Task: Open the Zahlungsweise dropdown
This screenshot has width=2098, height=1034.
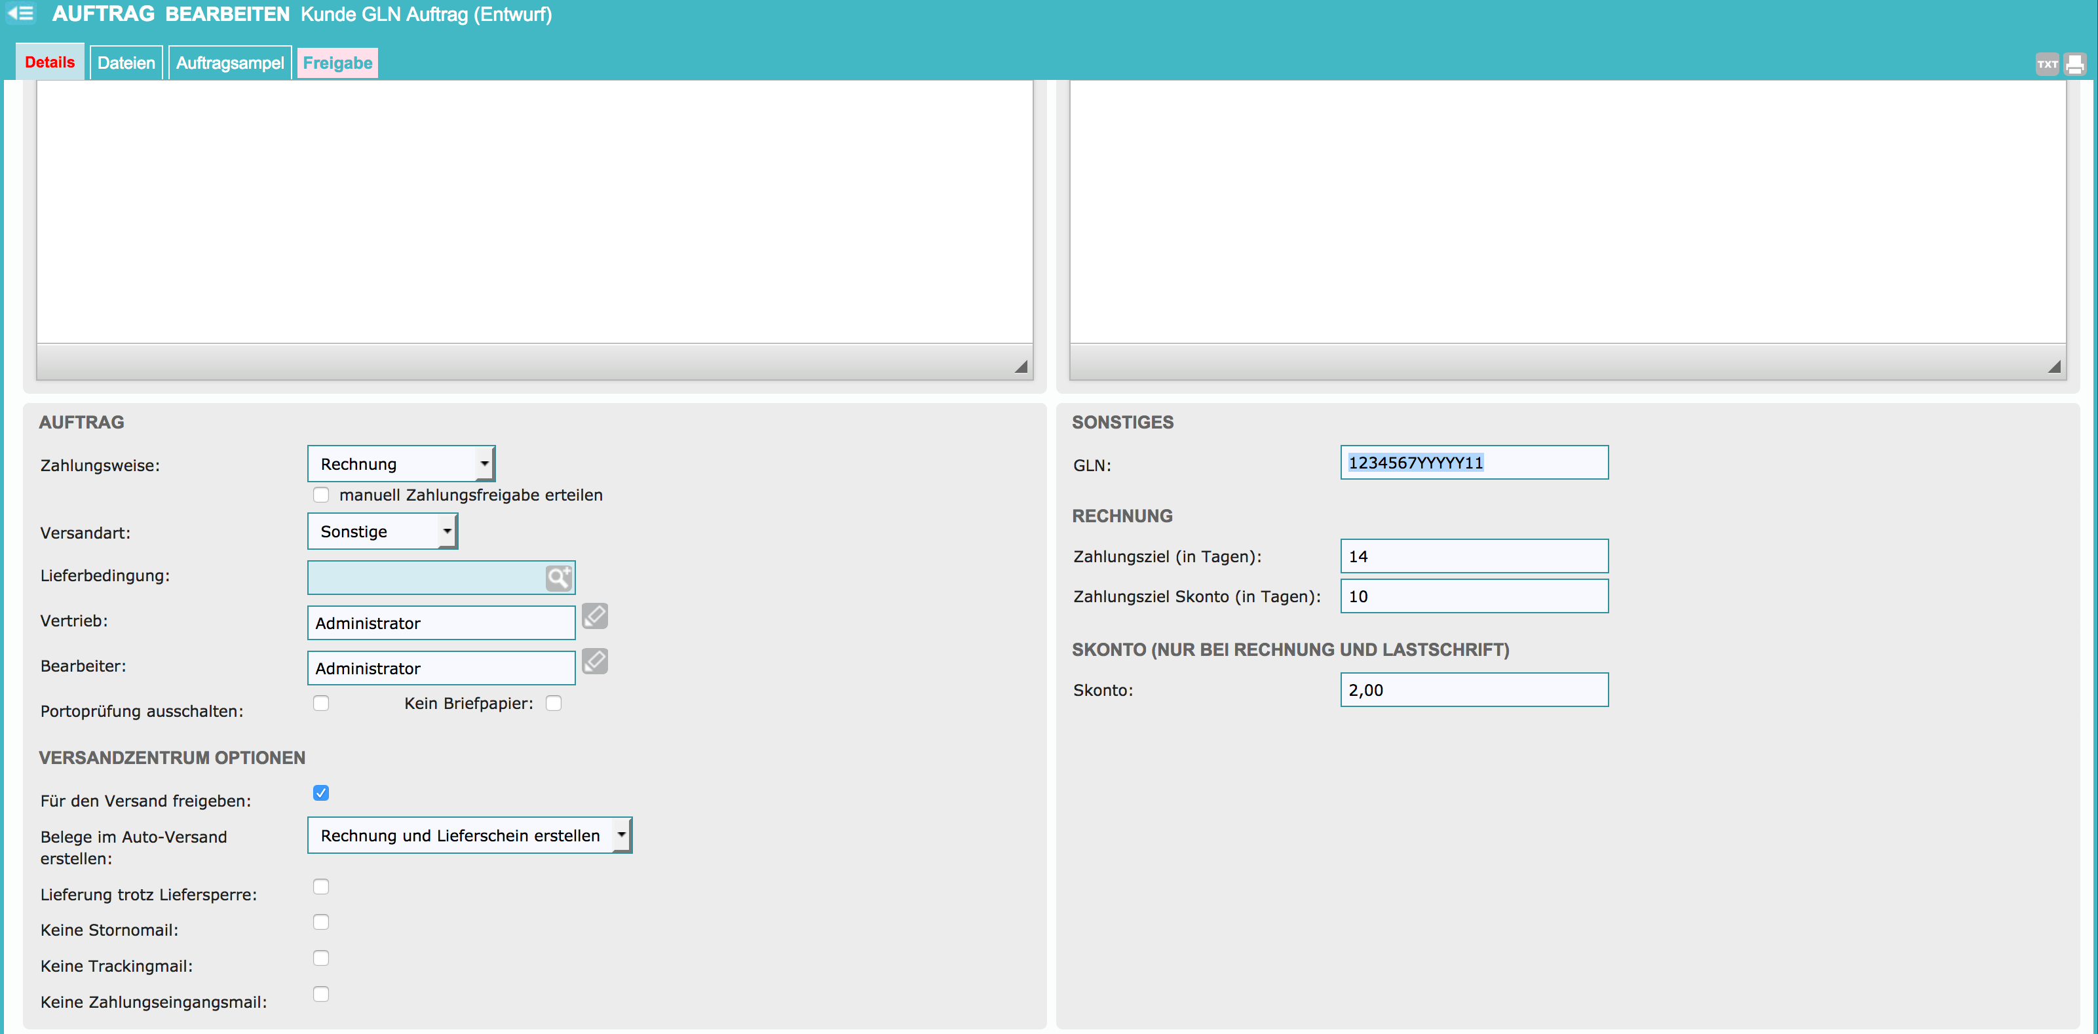Action: (x=401, y=464)
